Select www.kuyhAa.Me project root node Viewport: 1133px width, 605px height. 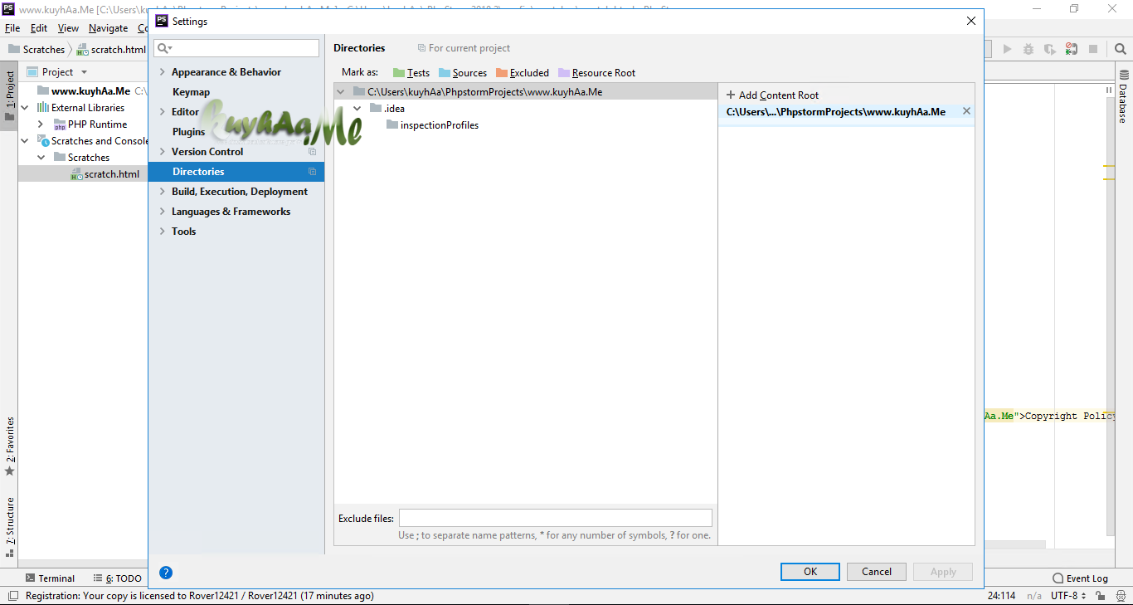(90, 91)
